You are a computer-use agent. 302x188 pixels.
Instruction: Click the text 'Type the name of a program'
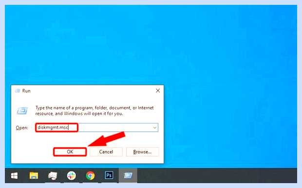(65, 108)
